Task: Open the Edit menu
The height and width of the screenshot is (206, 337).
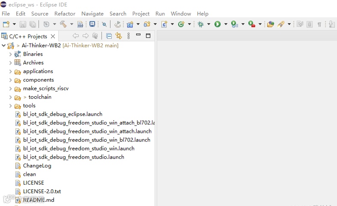Action: 21,14
